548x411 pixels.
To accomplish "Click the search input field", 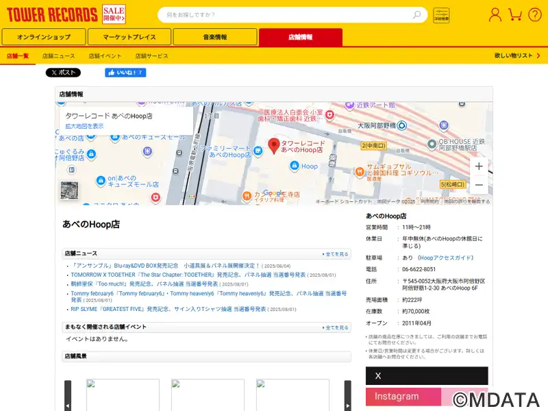I will click(x=286, y=15).
